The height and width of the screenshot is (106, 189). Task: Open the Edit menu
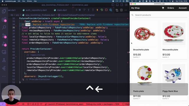19,1
